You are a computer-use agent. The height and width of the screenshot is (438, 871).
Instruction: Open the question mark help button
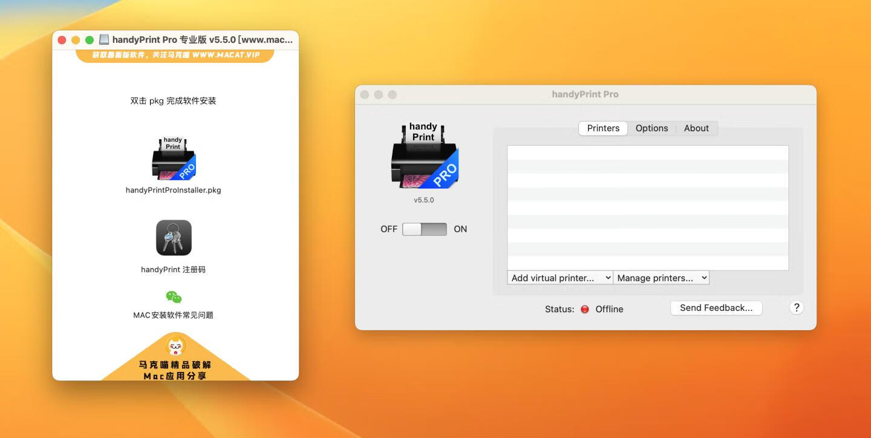coord(797,308)
